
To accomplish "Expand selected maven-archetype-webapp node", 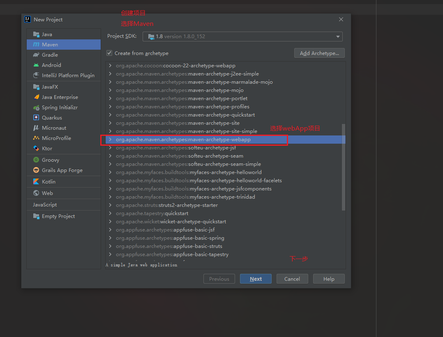I will [x=110, y=140].
